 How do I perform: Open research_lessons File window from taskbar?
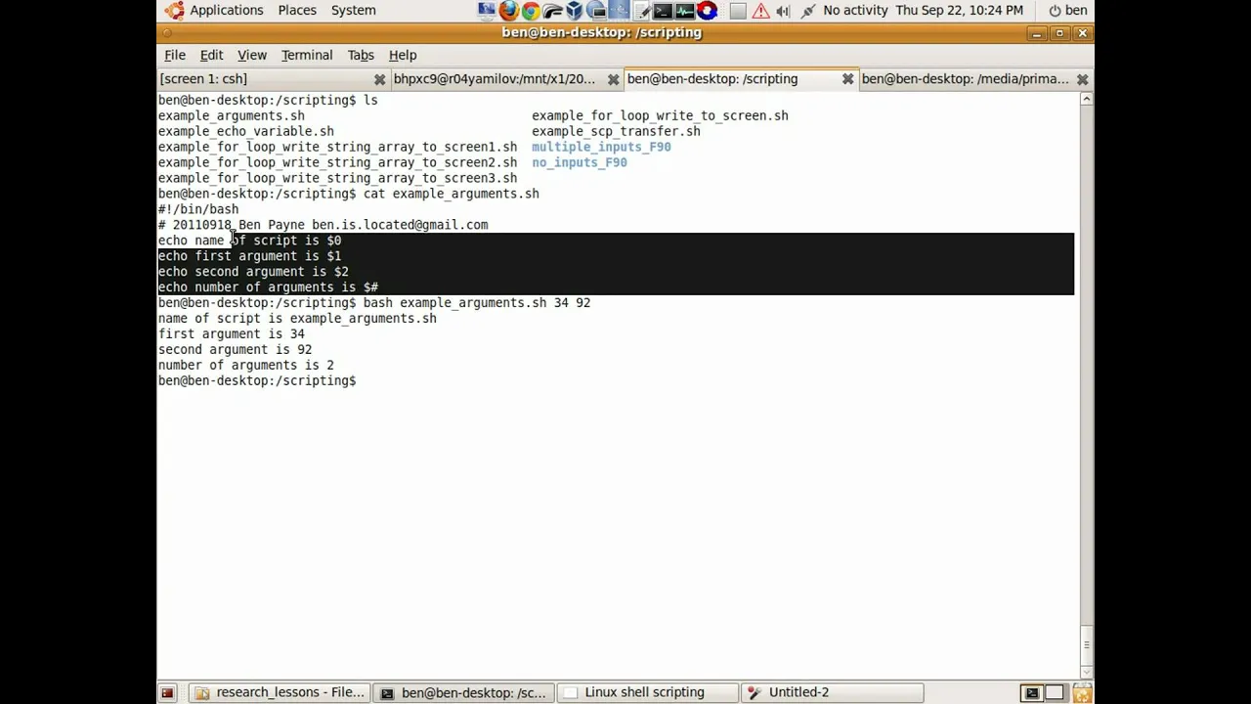280,692
